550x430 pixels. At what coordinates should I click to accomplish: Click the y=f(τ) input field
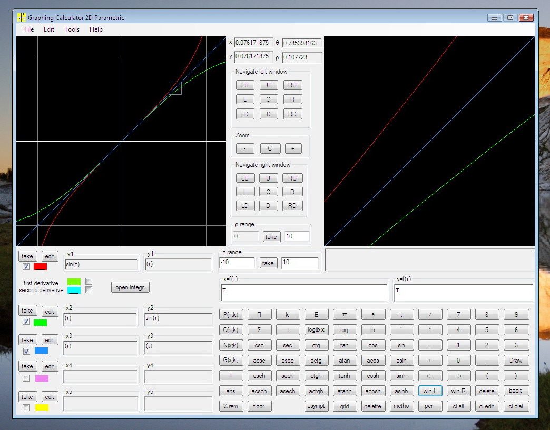click(x=464, y=293)
